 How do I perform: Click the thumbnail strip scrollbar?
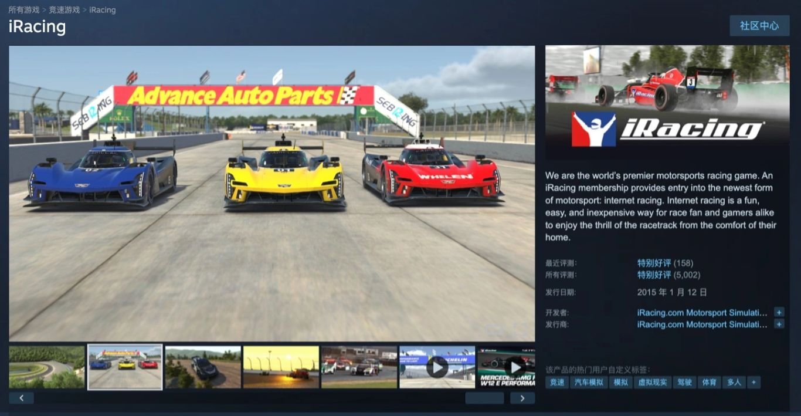pyautogui.click(x=484, y=398)
